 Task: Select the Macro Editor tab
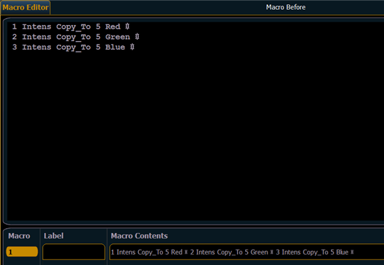click(x=25, y=8)
